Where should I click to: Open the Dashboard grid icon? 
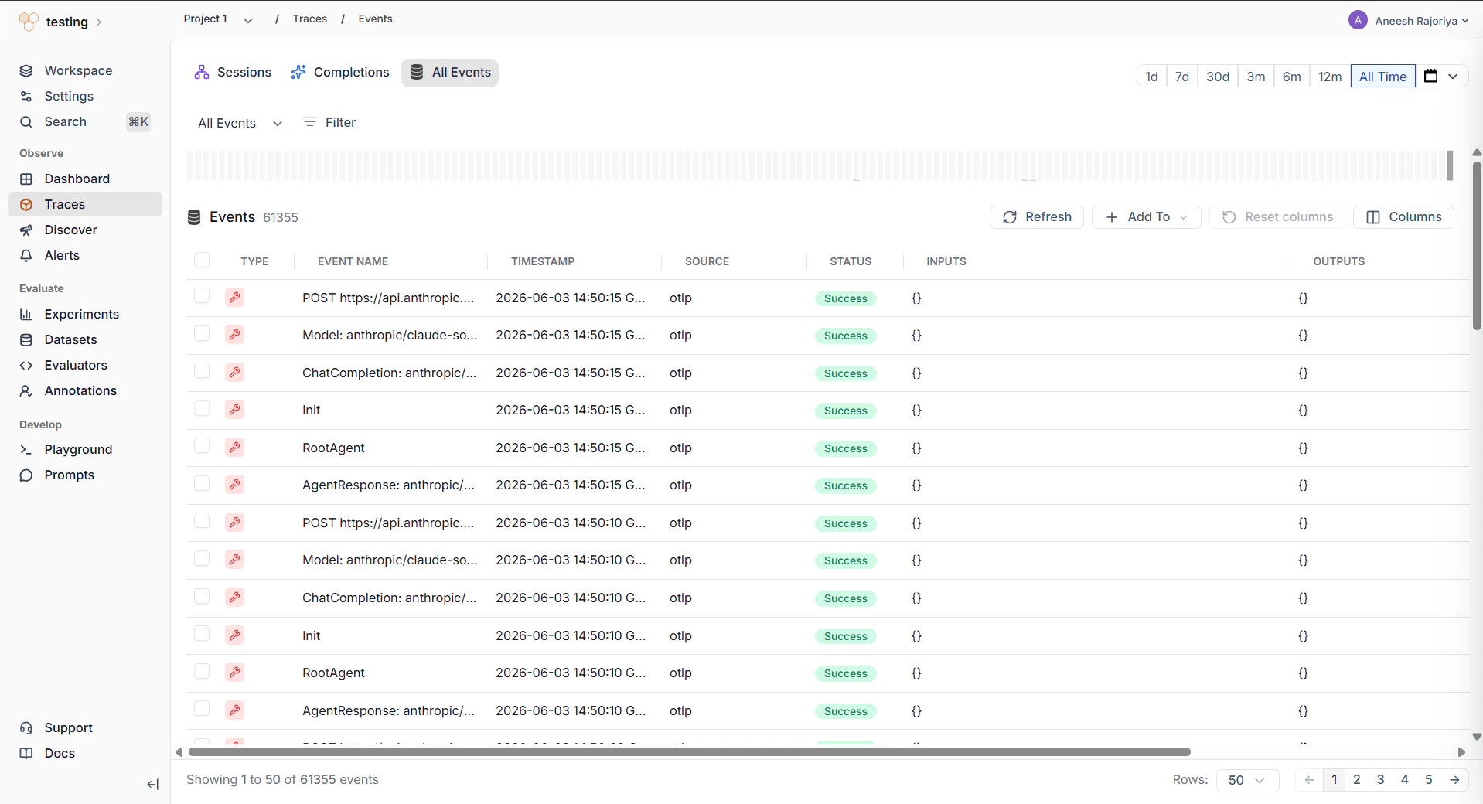[x=26, y=179]
